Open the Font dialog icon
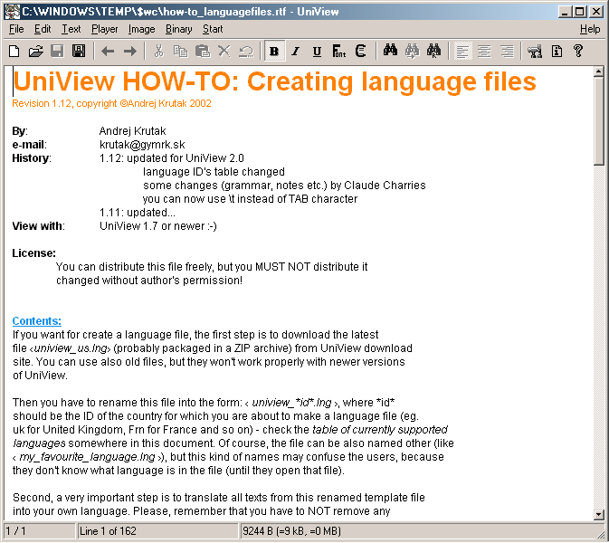 pos(339,51)
